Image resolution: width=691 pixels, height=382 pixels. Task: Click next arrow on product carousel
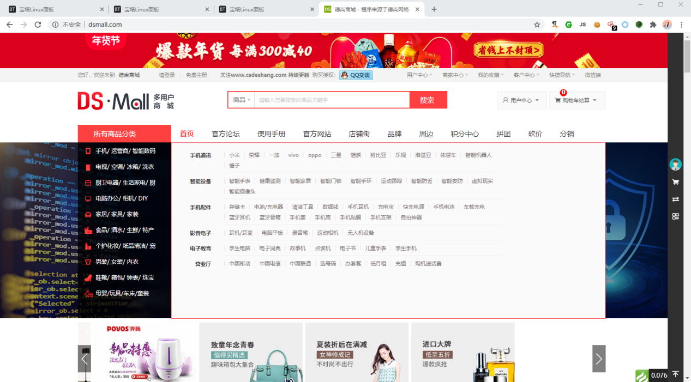click(599, 359)
